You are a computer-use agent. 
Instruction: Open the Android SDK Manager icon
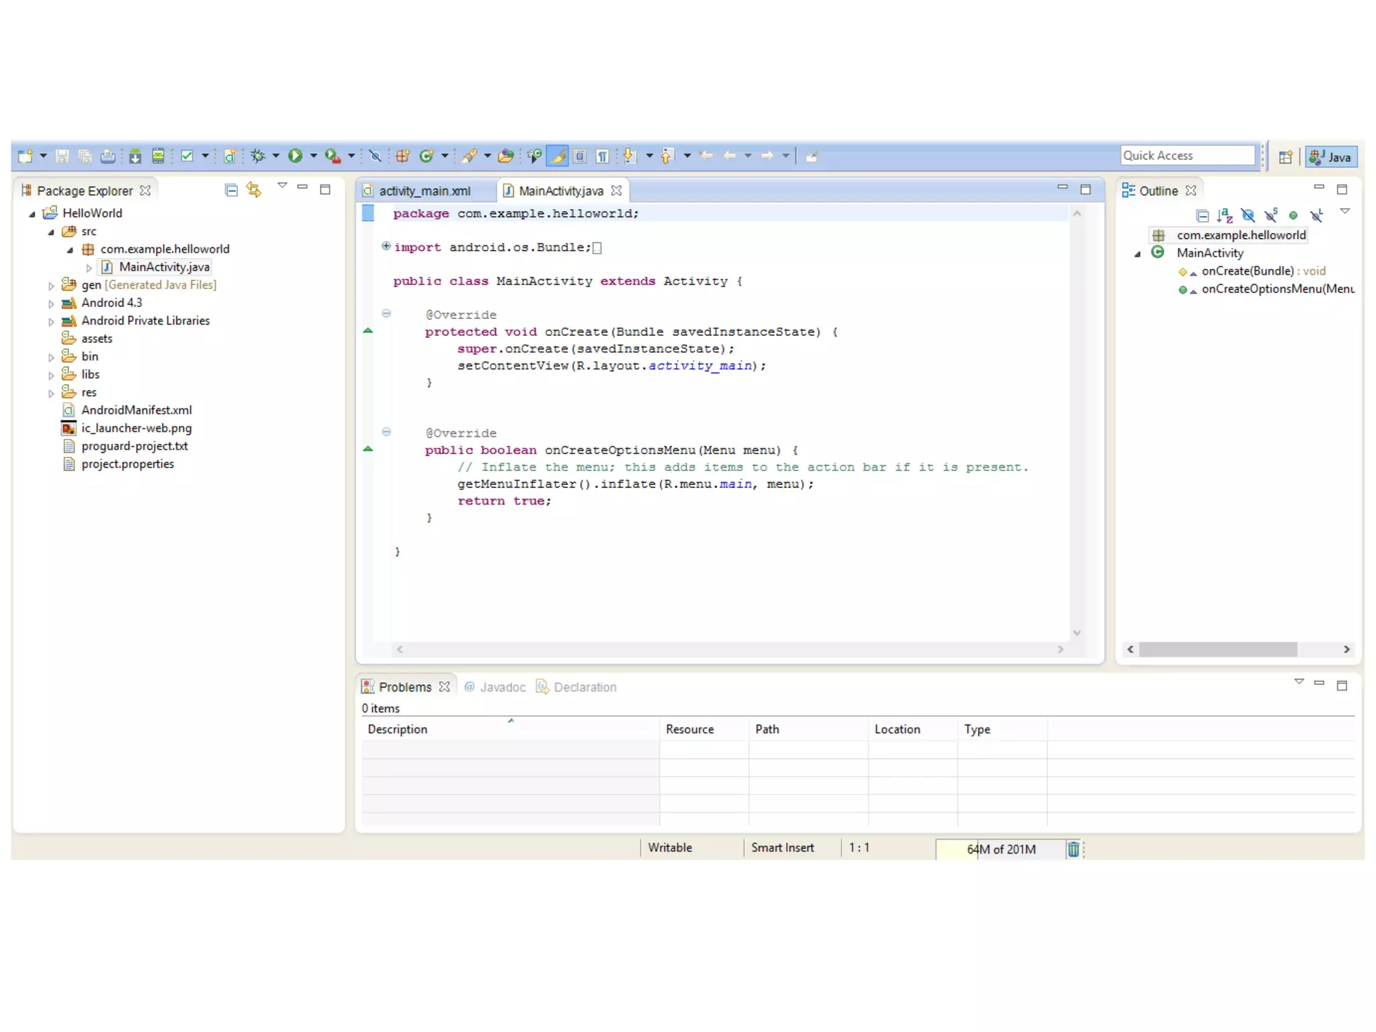pyautogui.click(x=135, y=156)
